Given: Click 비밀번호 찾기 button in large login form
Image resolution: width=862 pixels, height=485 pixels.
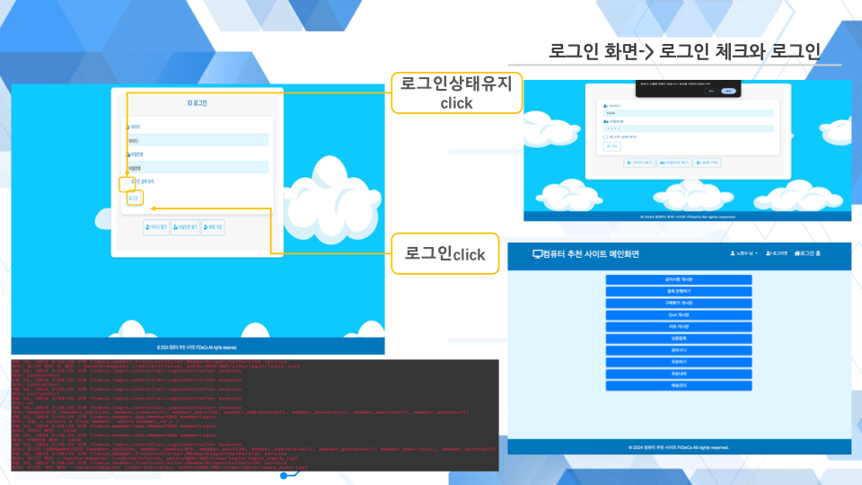Looking at the screenshot, I should coord(185,228).
